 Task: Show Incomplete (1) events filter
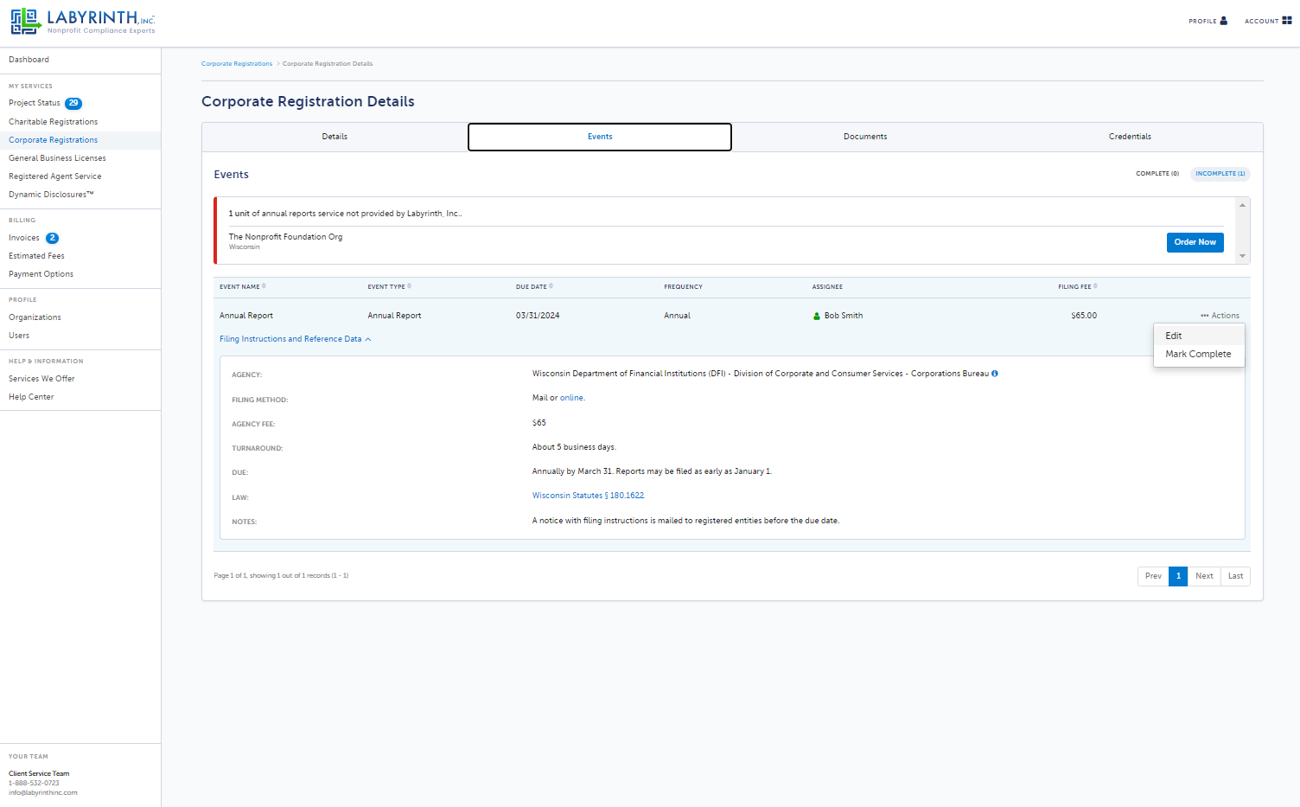[1220, 174]
